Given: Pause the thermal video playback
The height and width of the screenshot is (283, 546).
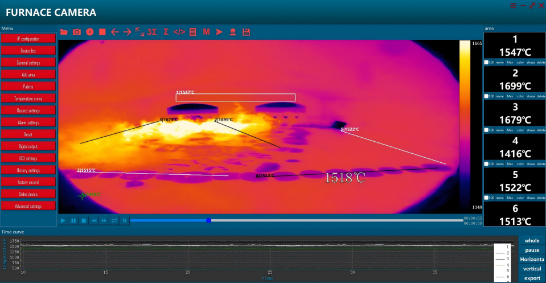Looking at the screenshot, I should [73, 220].
